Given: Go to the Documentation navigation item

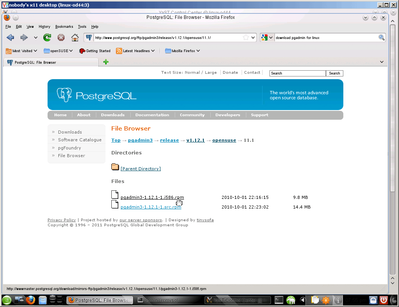Looking at the screenshot, I should click(152, 115).
